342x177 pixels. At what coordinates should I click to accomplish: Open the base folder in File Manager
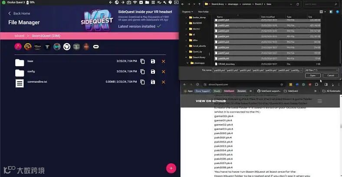point(20,63)
